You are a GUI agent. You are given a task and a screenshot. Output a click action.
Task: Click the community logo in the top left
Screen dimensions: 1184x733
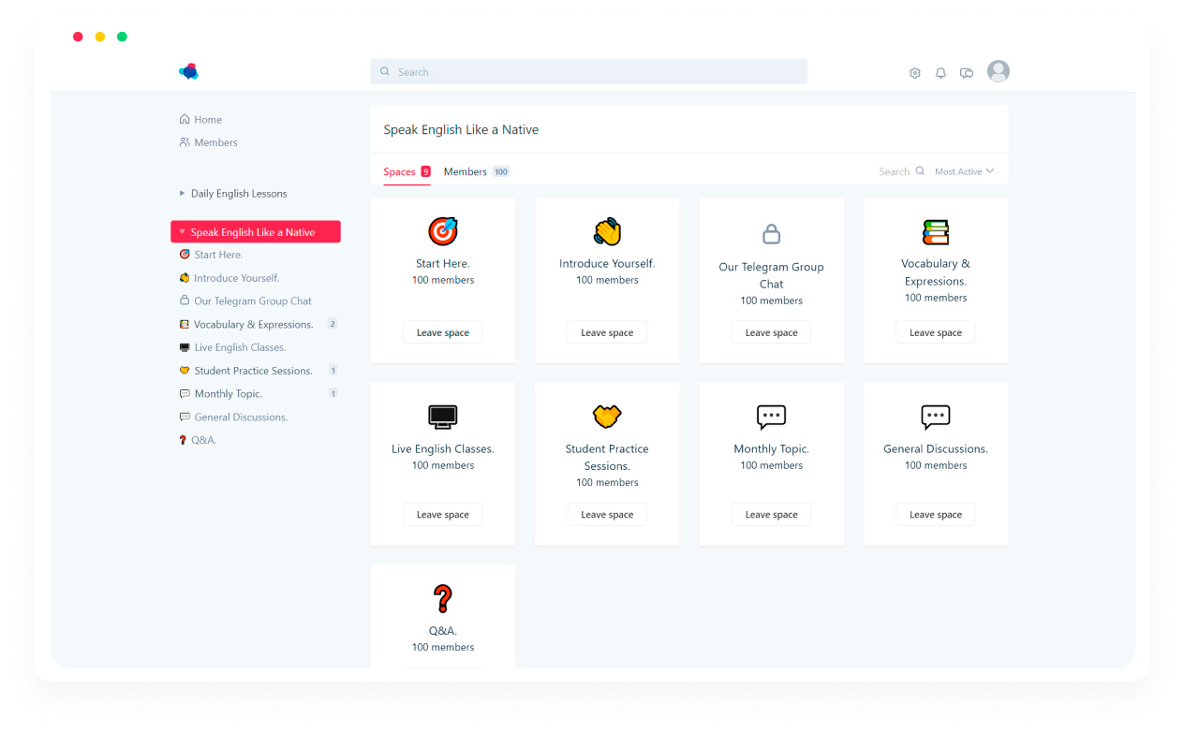tap(189, 71)
